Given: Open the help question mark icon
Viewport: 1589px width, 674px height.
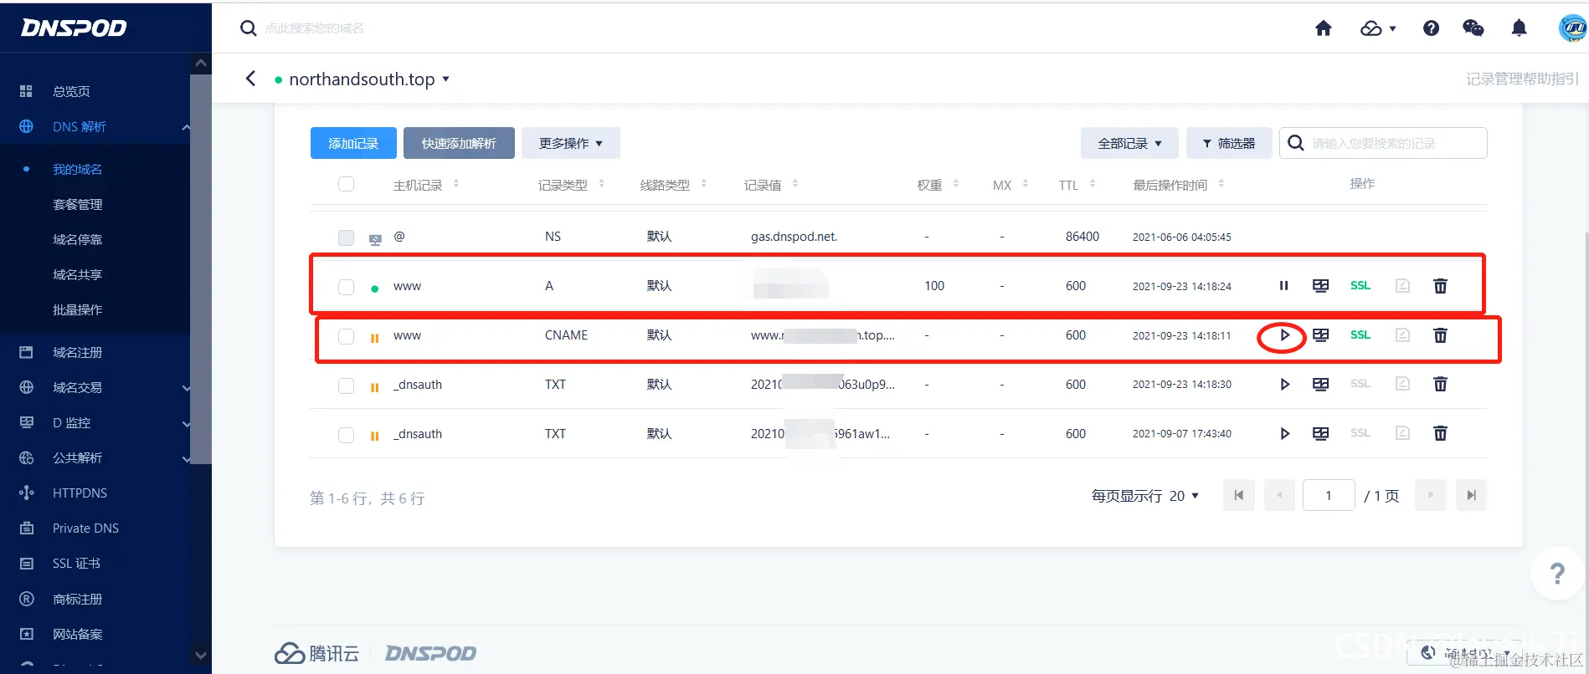Looking at the screenshot, I should tap(1431, 28).
